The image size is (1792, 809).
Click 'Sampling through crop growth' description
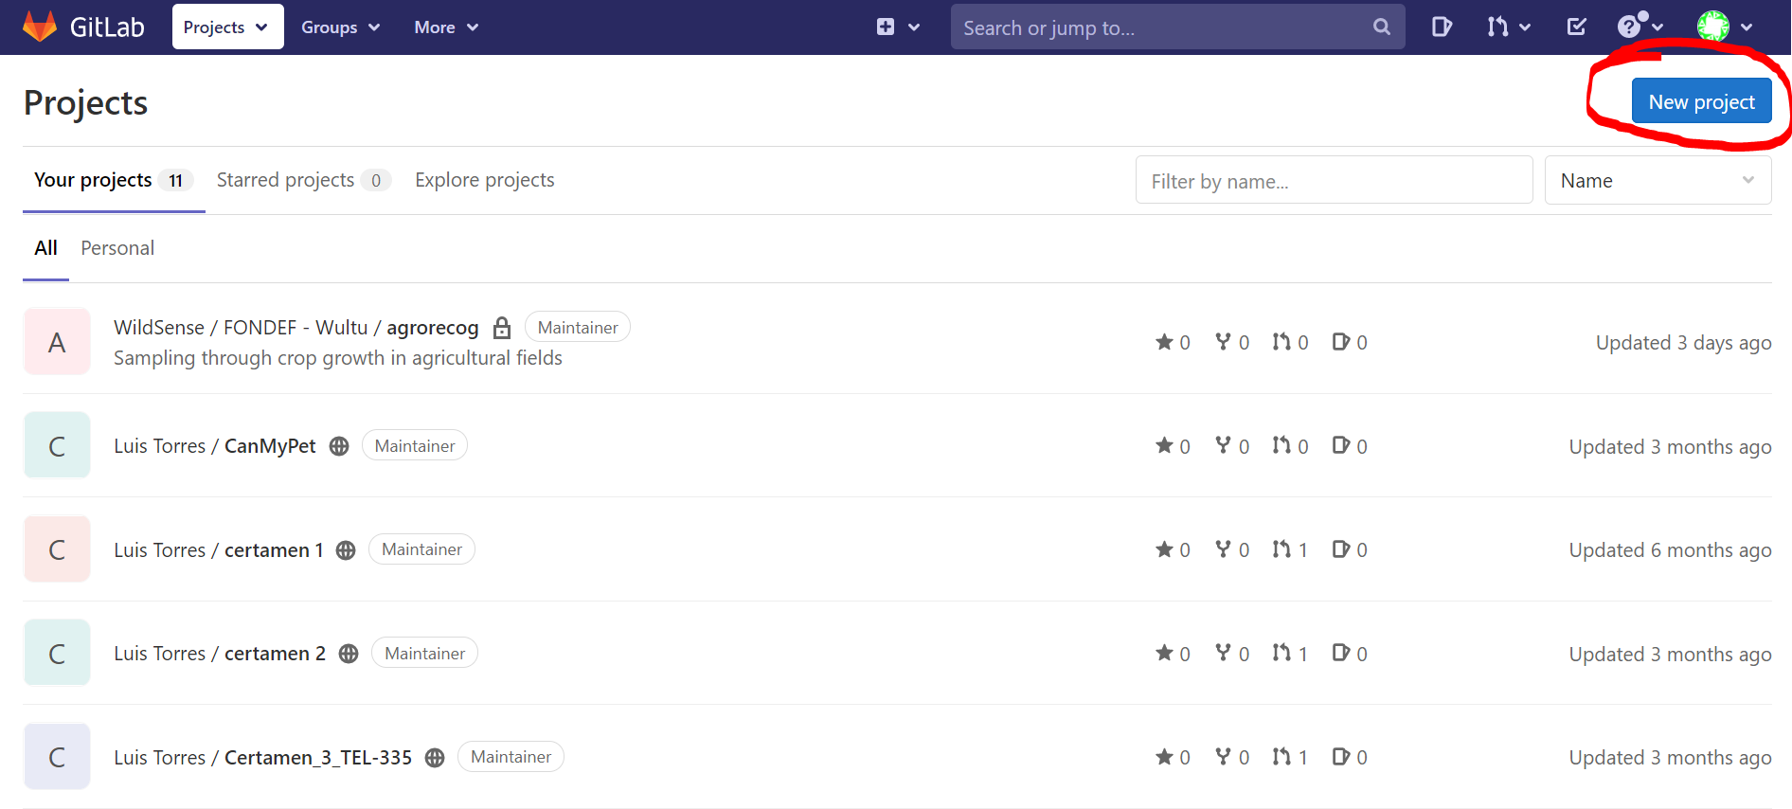pyautogui.click(x=338, y=358)
